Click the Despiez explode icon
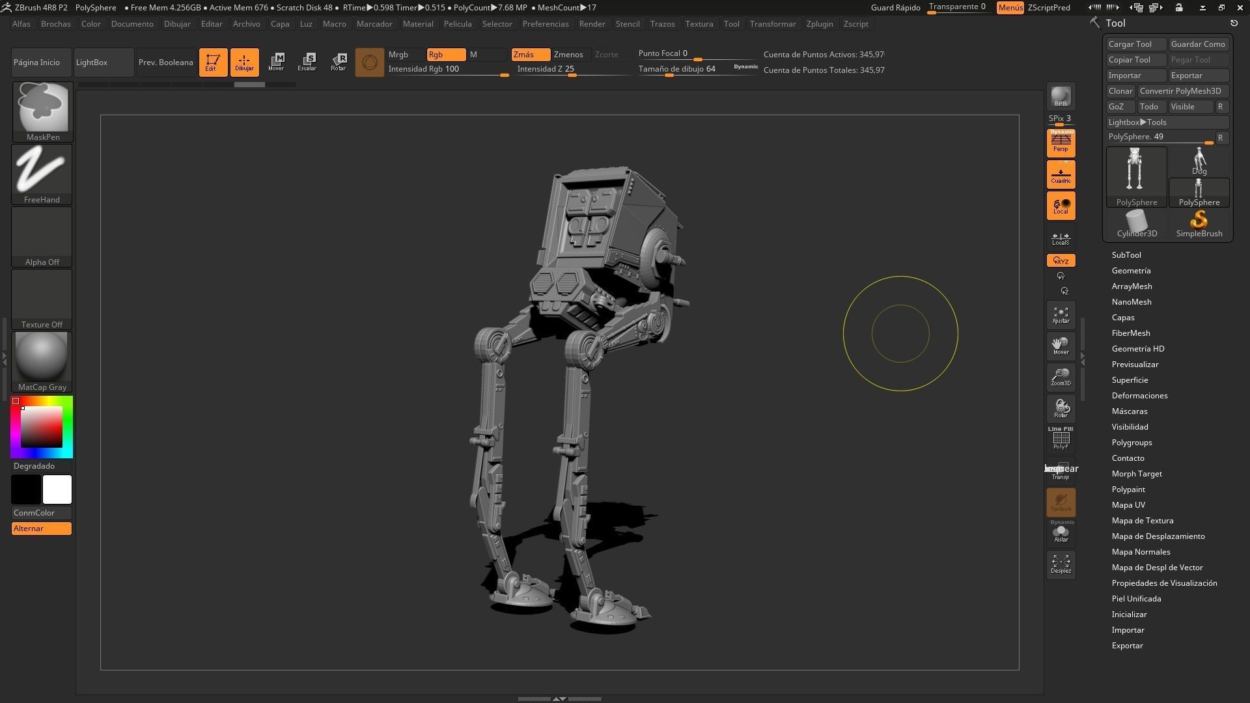The width and height of the screenshot is (1250, 703). (x=1061, y=564)
